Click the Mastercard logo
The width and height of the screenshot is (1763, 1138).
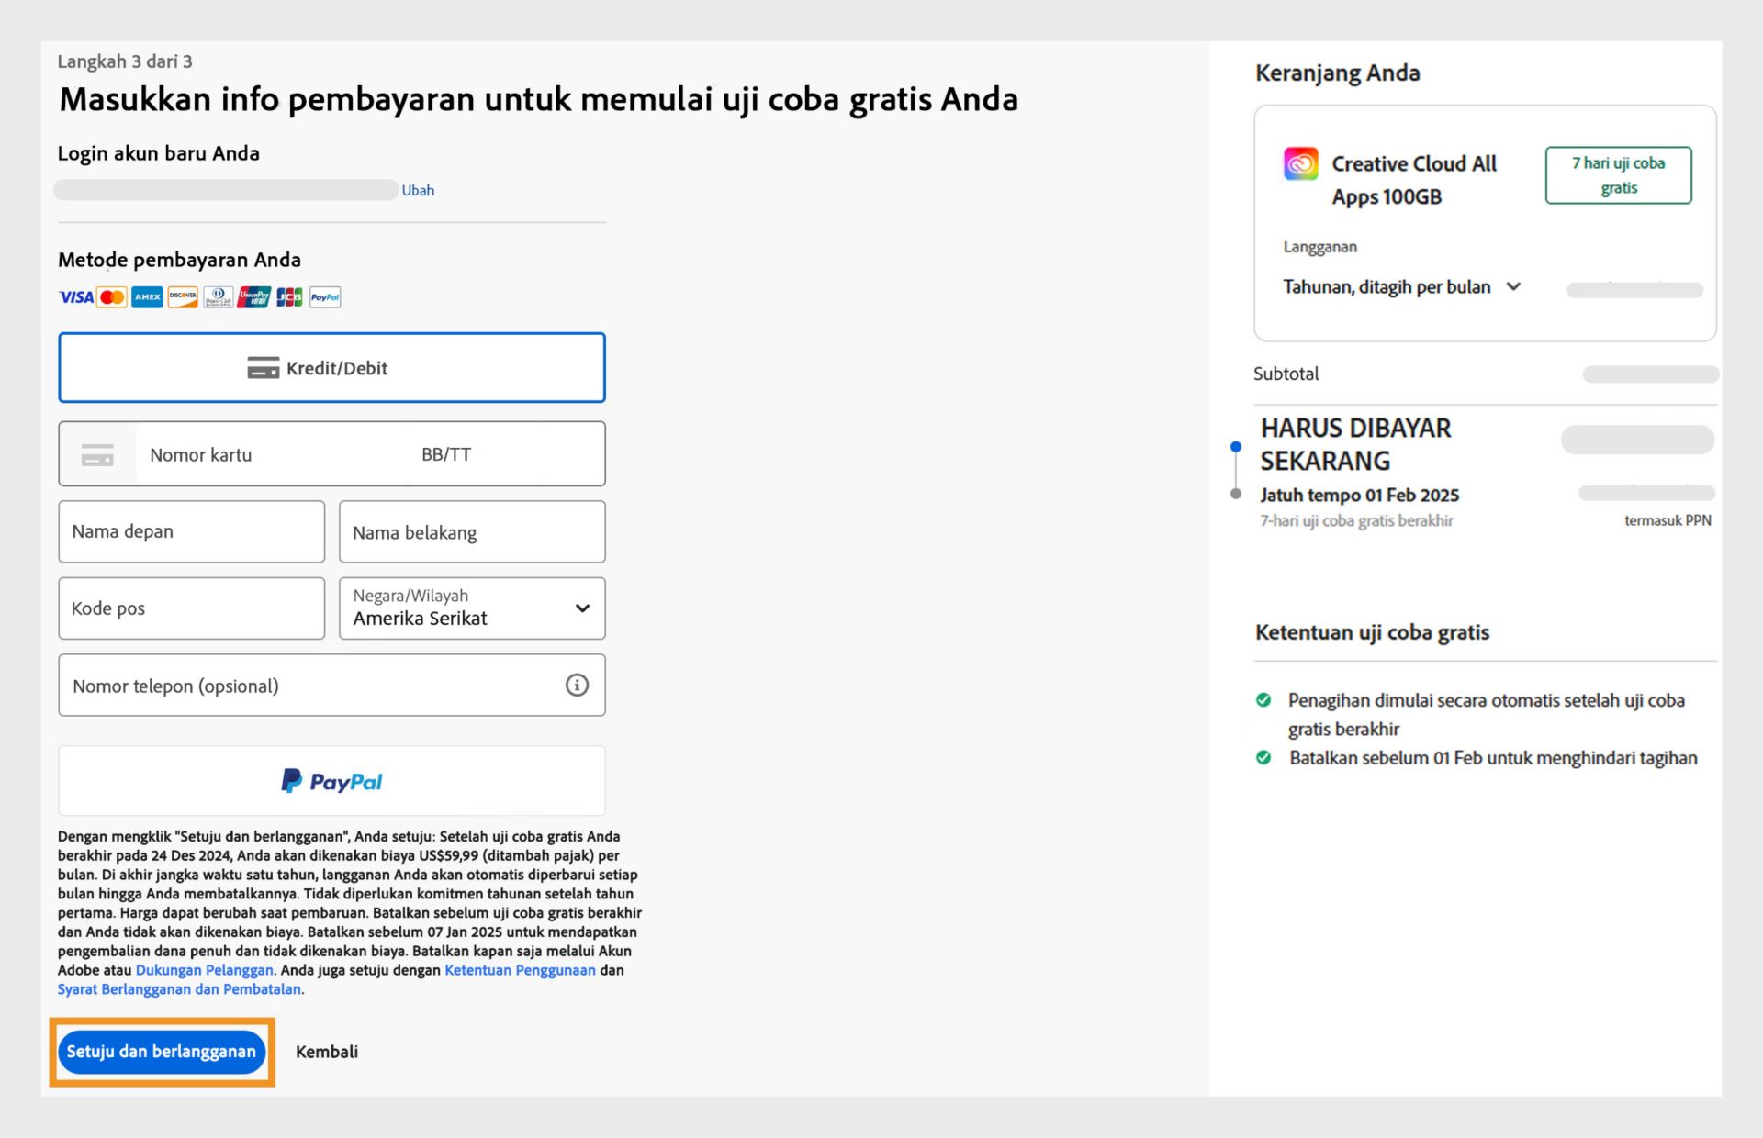click(112, 297)
